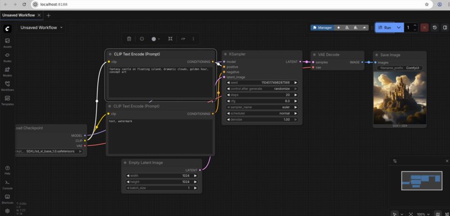The width and height of the screenshot is (450, 216).
Task: Open keyboard Shortcuts panel
Action: 7,199
